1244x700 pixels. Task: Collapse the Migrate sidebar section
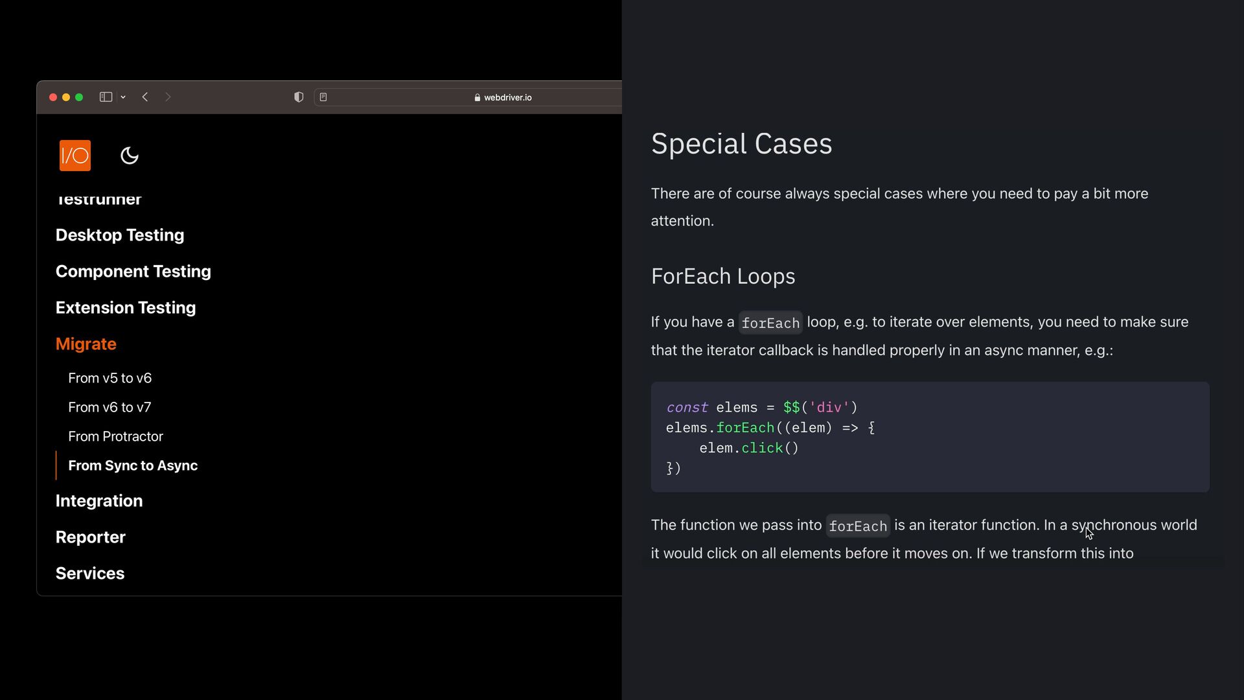(86, 344)
